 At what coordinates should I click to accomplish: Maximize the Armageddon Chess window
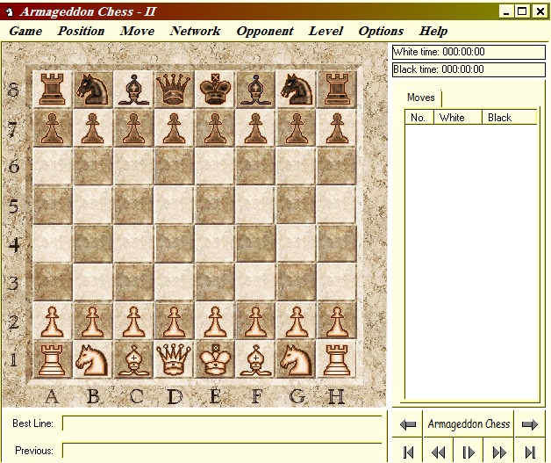[x=522, y=11]
